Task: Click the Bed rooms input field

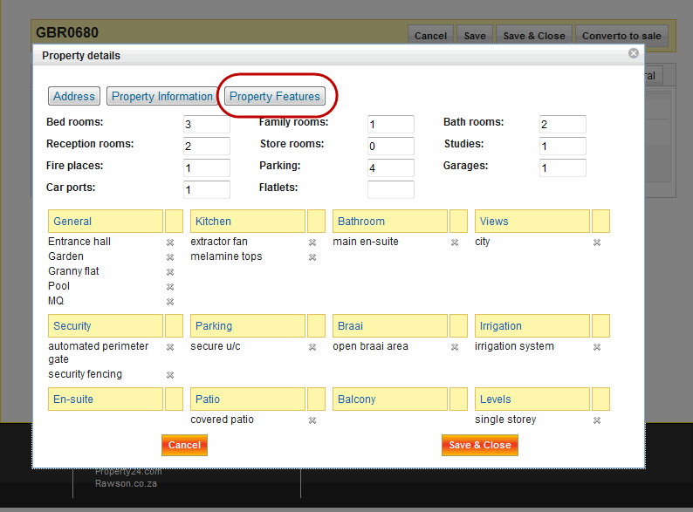Action: (206, 125)
